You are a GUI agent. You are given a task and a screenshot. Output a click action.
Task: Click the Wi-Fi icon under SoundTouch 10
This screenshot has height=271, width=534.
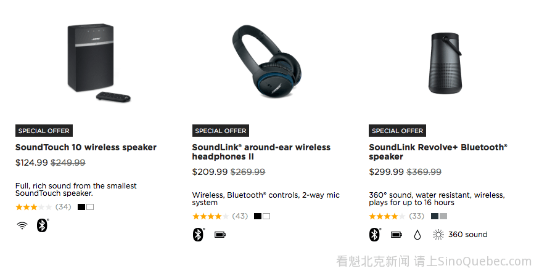pyautogui.click(x=22, y=225)
